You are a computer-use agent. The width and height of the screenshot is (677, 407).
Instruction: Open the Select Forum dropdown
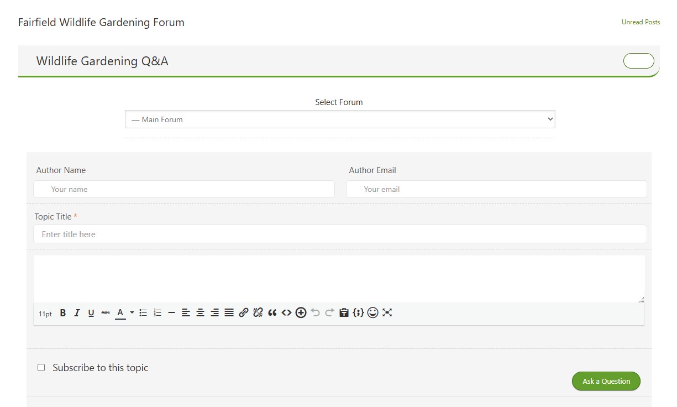(340, 119)
